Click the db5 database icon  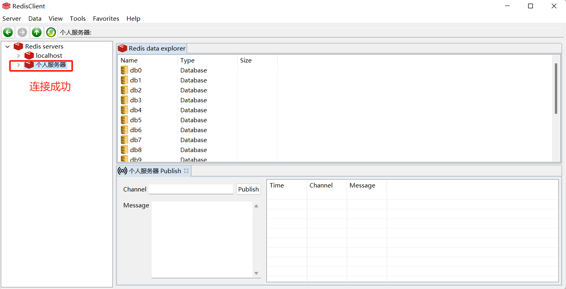(x=124, y=120)
